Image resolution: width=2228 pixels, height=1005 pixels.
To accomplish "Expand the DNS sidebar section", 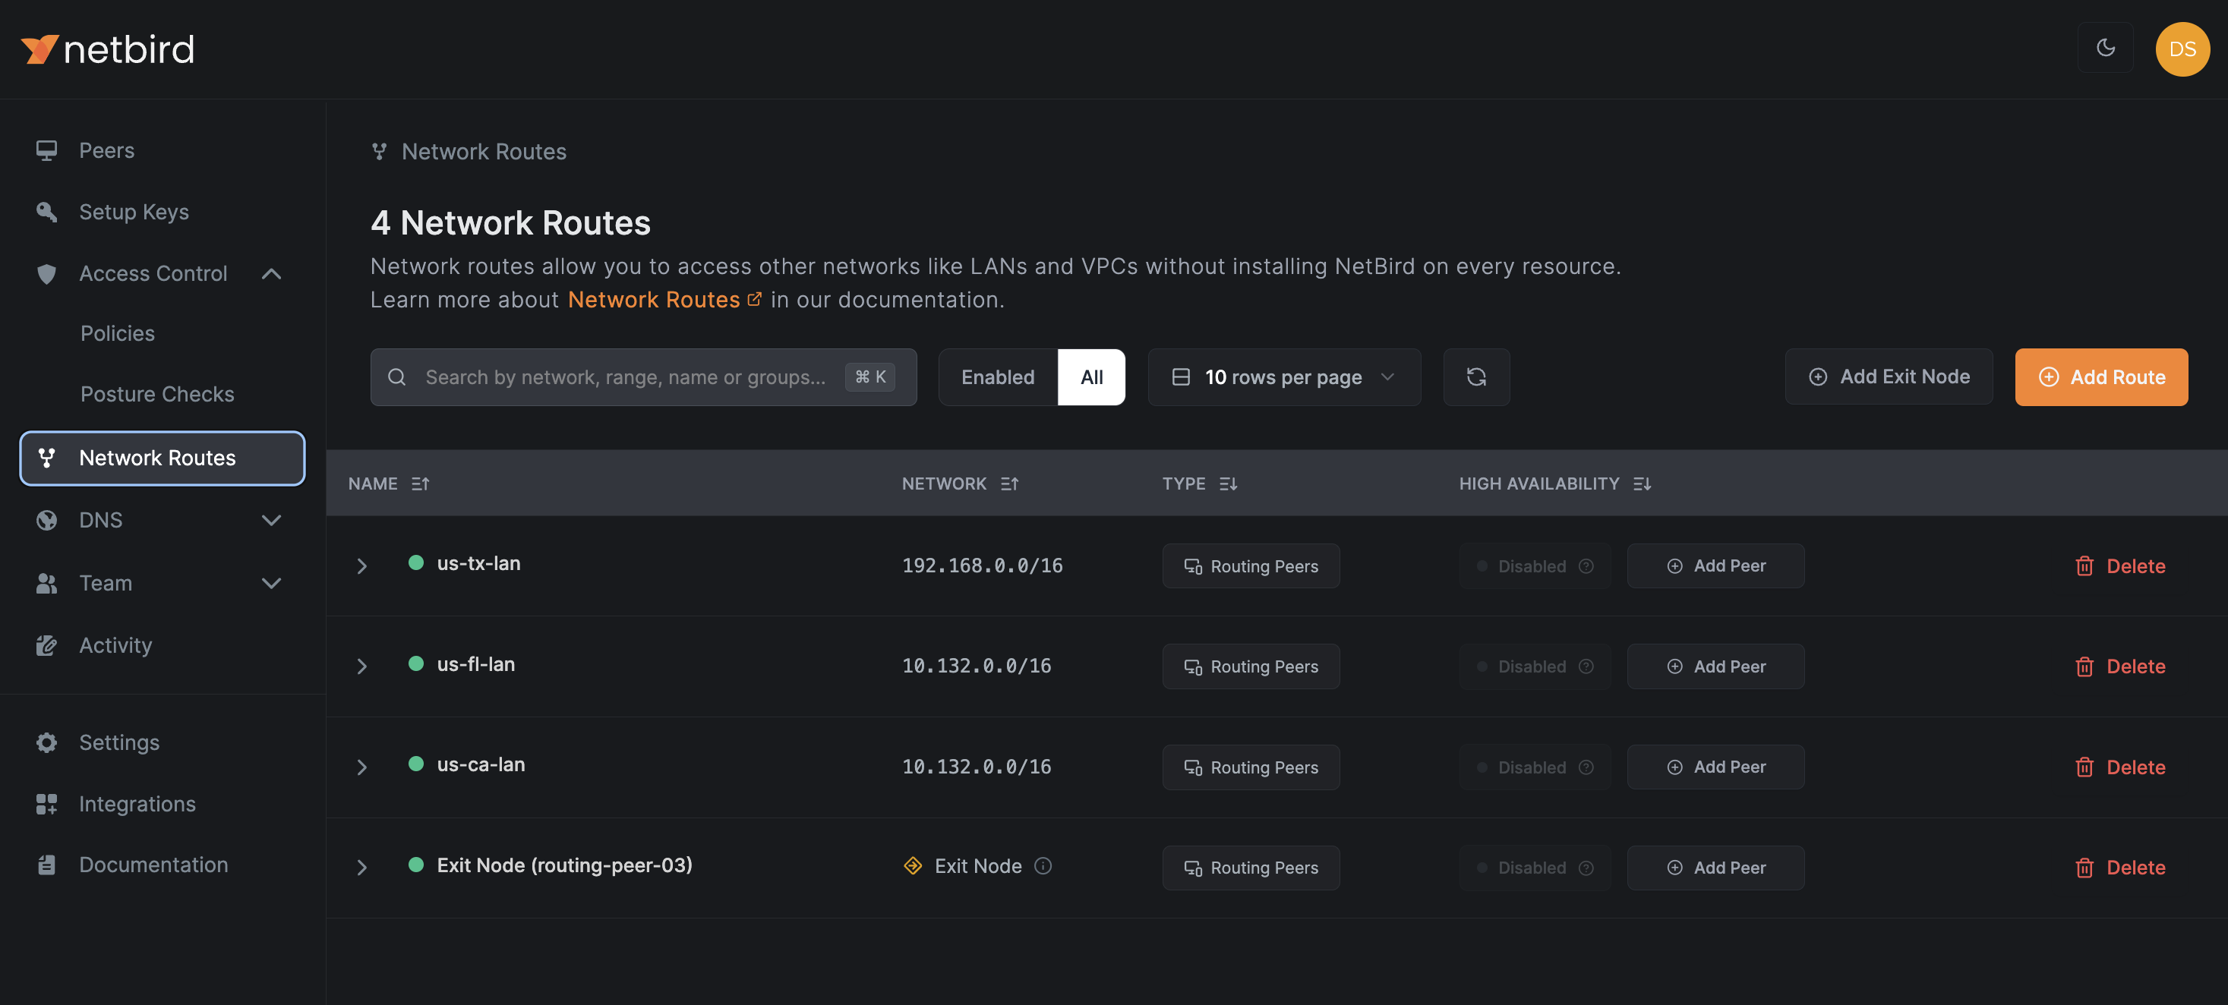I will coord(270,520).
